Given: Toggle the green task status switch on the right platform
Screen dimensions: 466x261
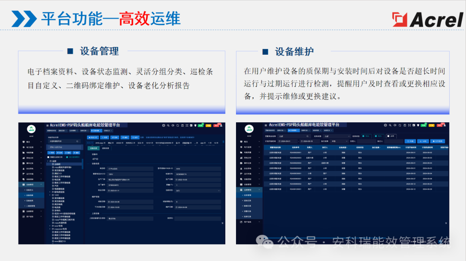Looking at the screenshot, I should tap(364, 135).
